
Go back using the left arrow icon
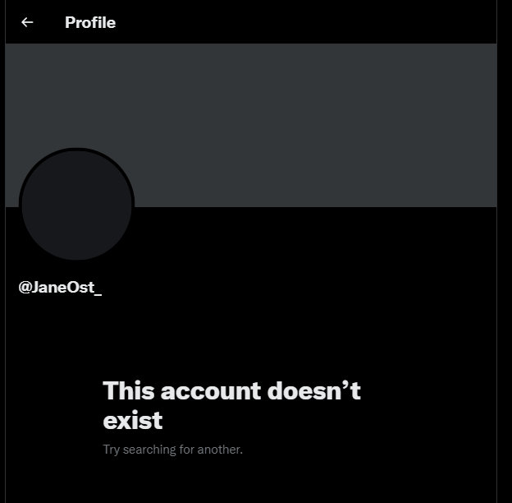(x=27, y=22)
